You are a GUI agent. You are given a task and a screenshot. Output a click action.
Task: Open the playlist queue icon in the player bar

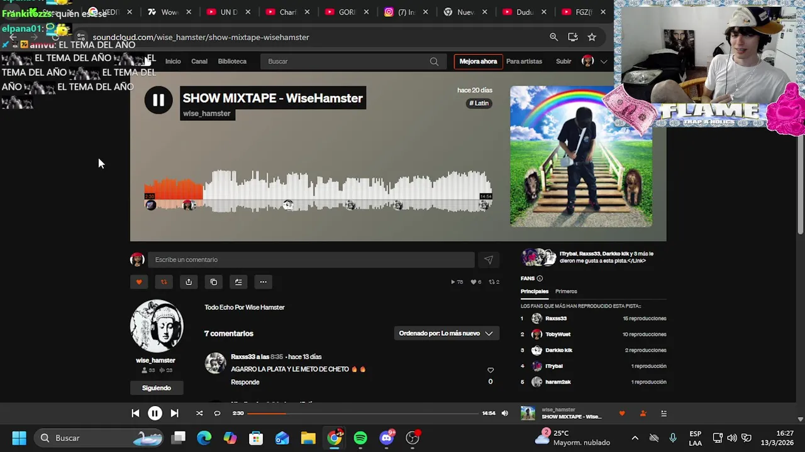663,413
